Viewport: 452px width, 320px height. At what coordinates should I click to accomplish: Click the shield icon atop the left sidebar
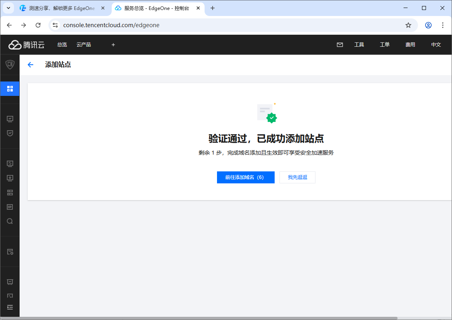point(10,64)
